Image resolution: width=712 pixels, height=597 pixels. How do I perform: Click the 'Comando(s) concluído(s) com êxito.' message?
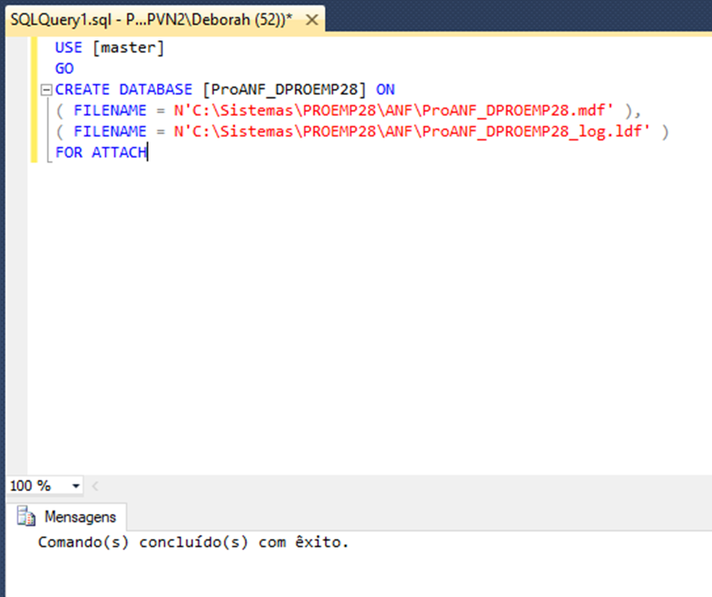click(x=193, y=542)
